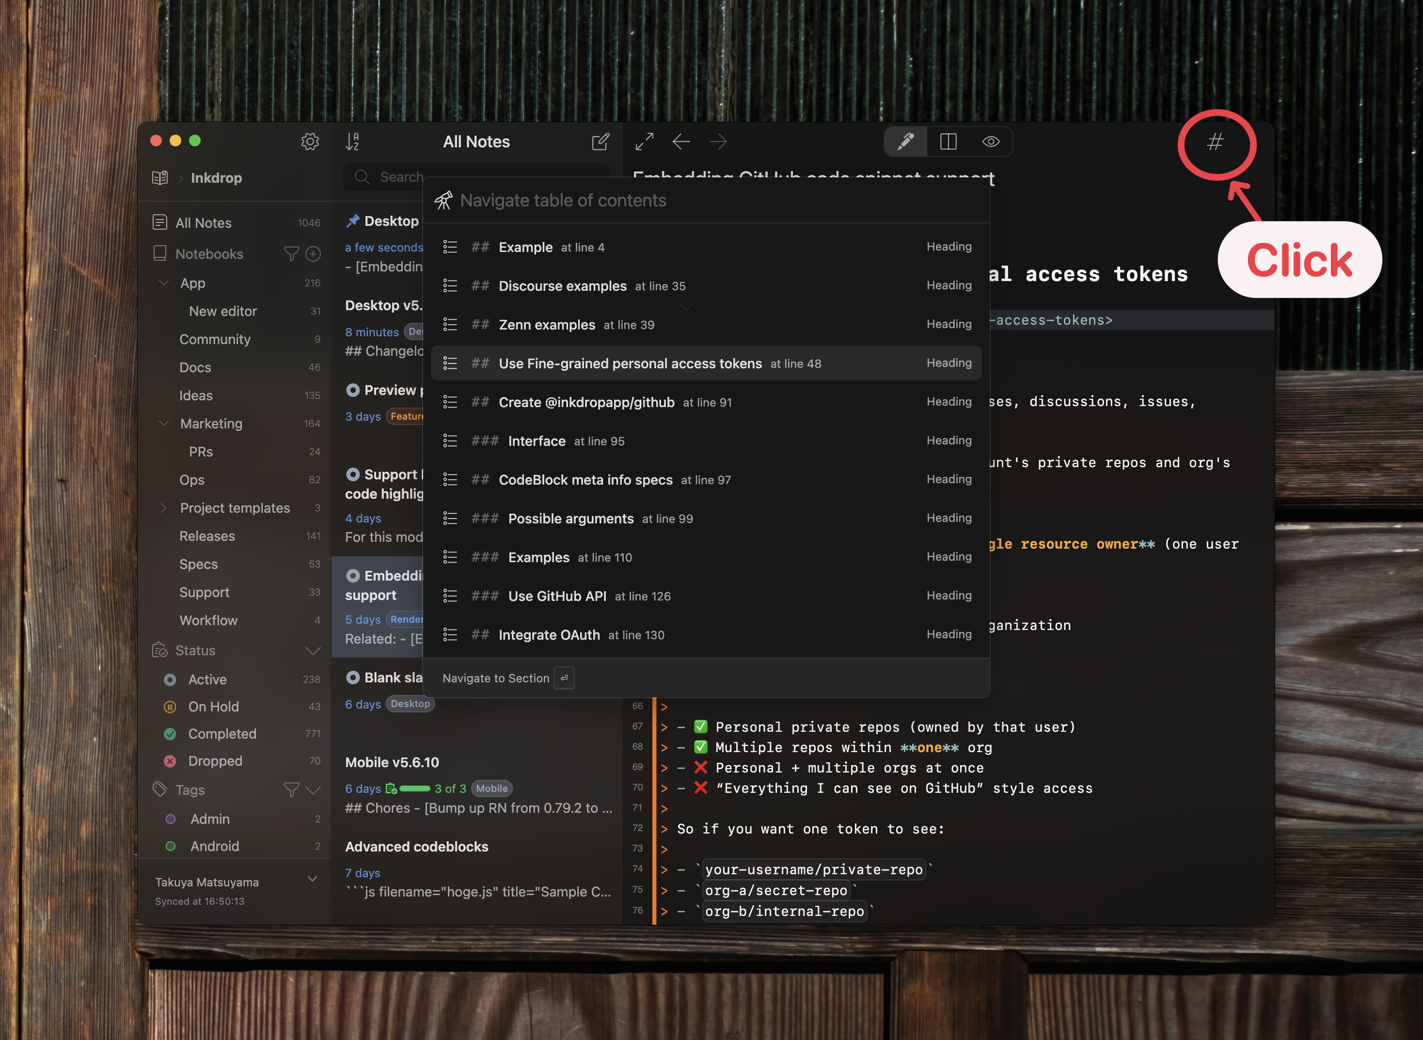Open preferences with the gear icon
1423x1040 pixels.
tap(310, 142)
